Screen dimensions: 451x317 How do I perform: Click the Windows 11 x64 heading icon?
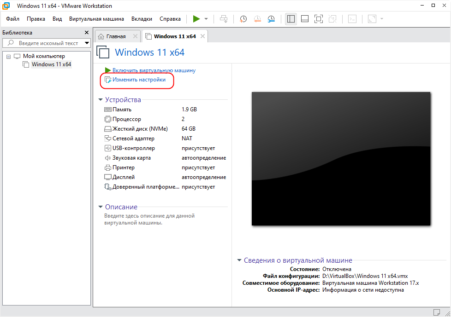click(103, 52)
